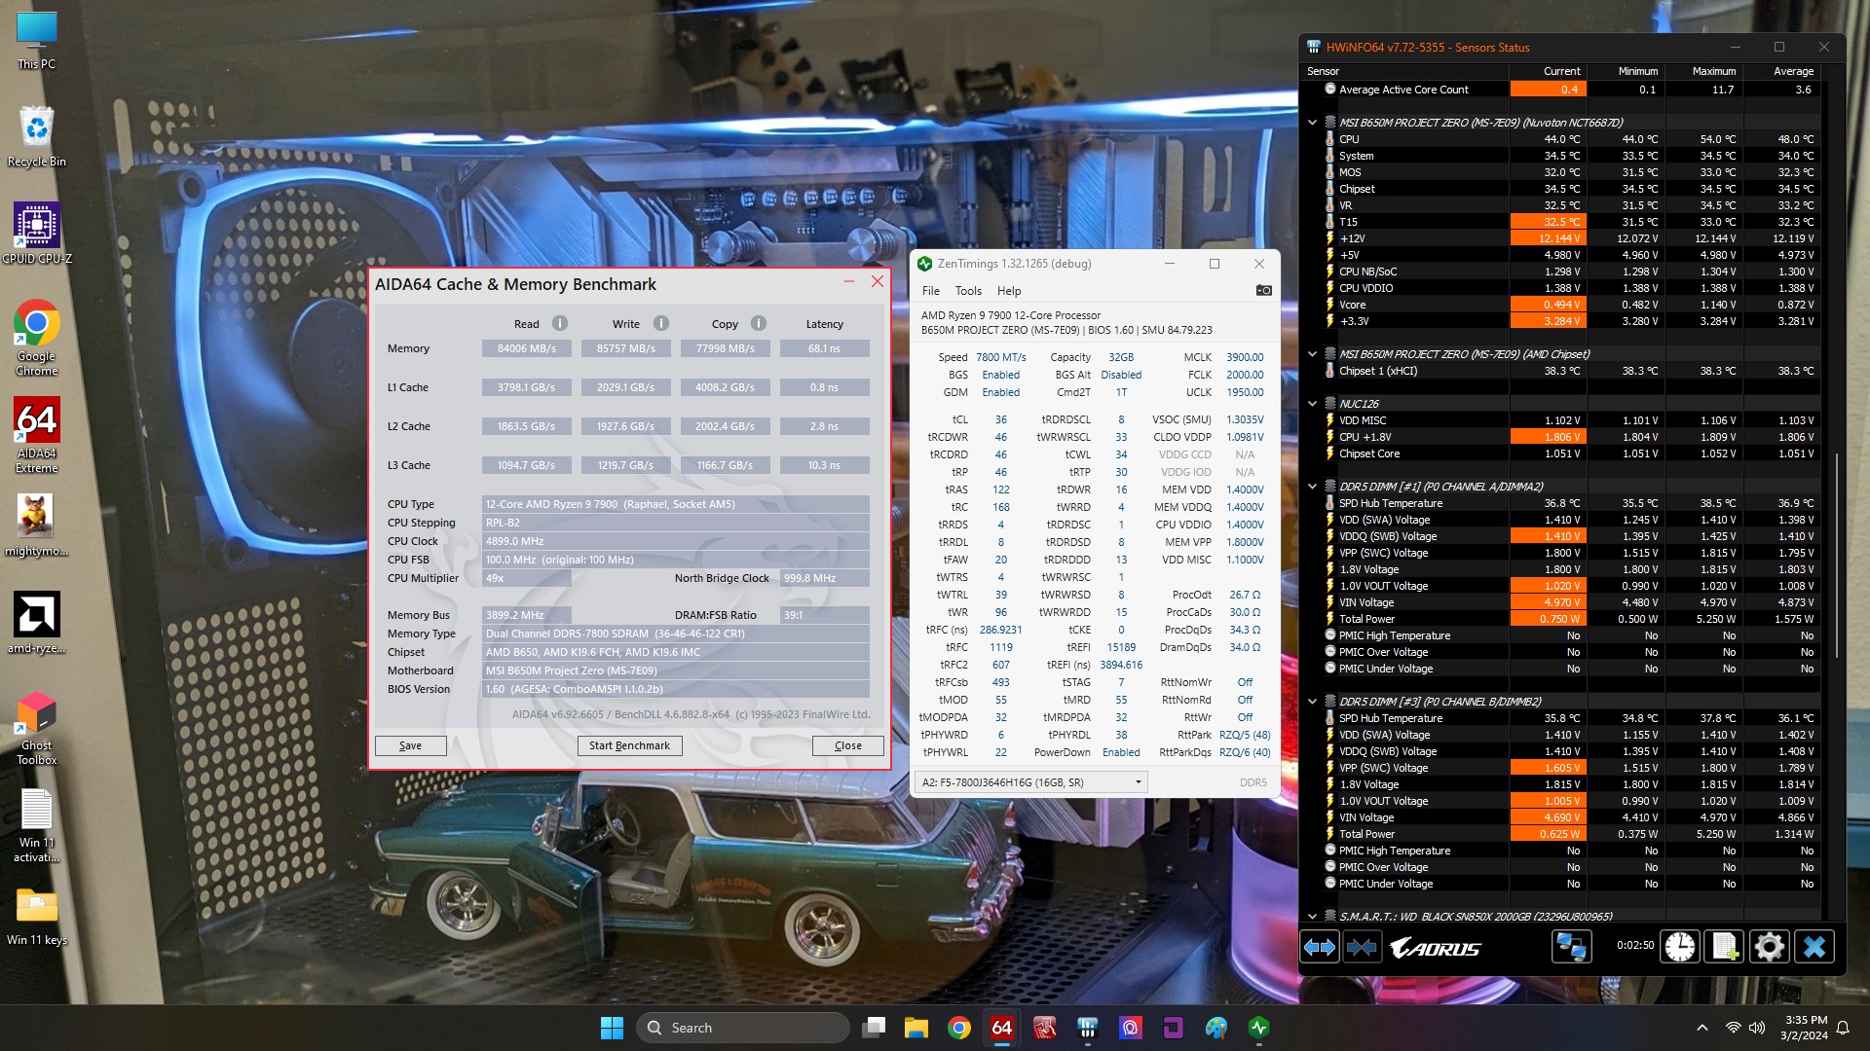Click HWiNFO shrink columns arrows button
The height and width of the screenshot is (1051, 1870).
point(1362,946)
